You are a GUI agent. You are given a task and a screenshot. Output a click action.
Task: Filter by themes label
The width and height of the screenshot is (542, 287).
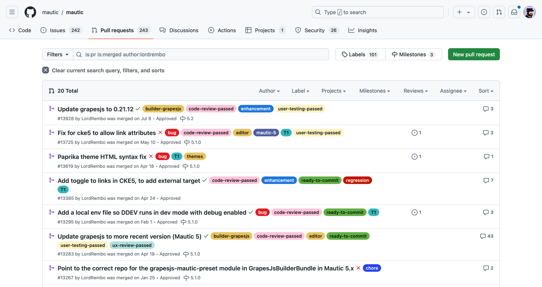[195, 156]
